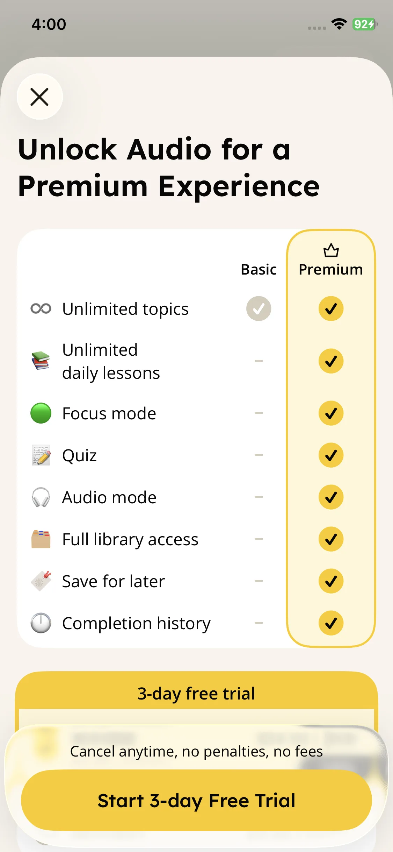Tap the green Focus mode circle icon
The width and height of the screenshot is (393, 852).
(x=41, y=413)
